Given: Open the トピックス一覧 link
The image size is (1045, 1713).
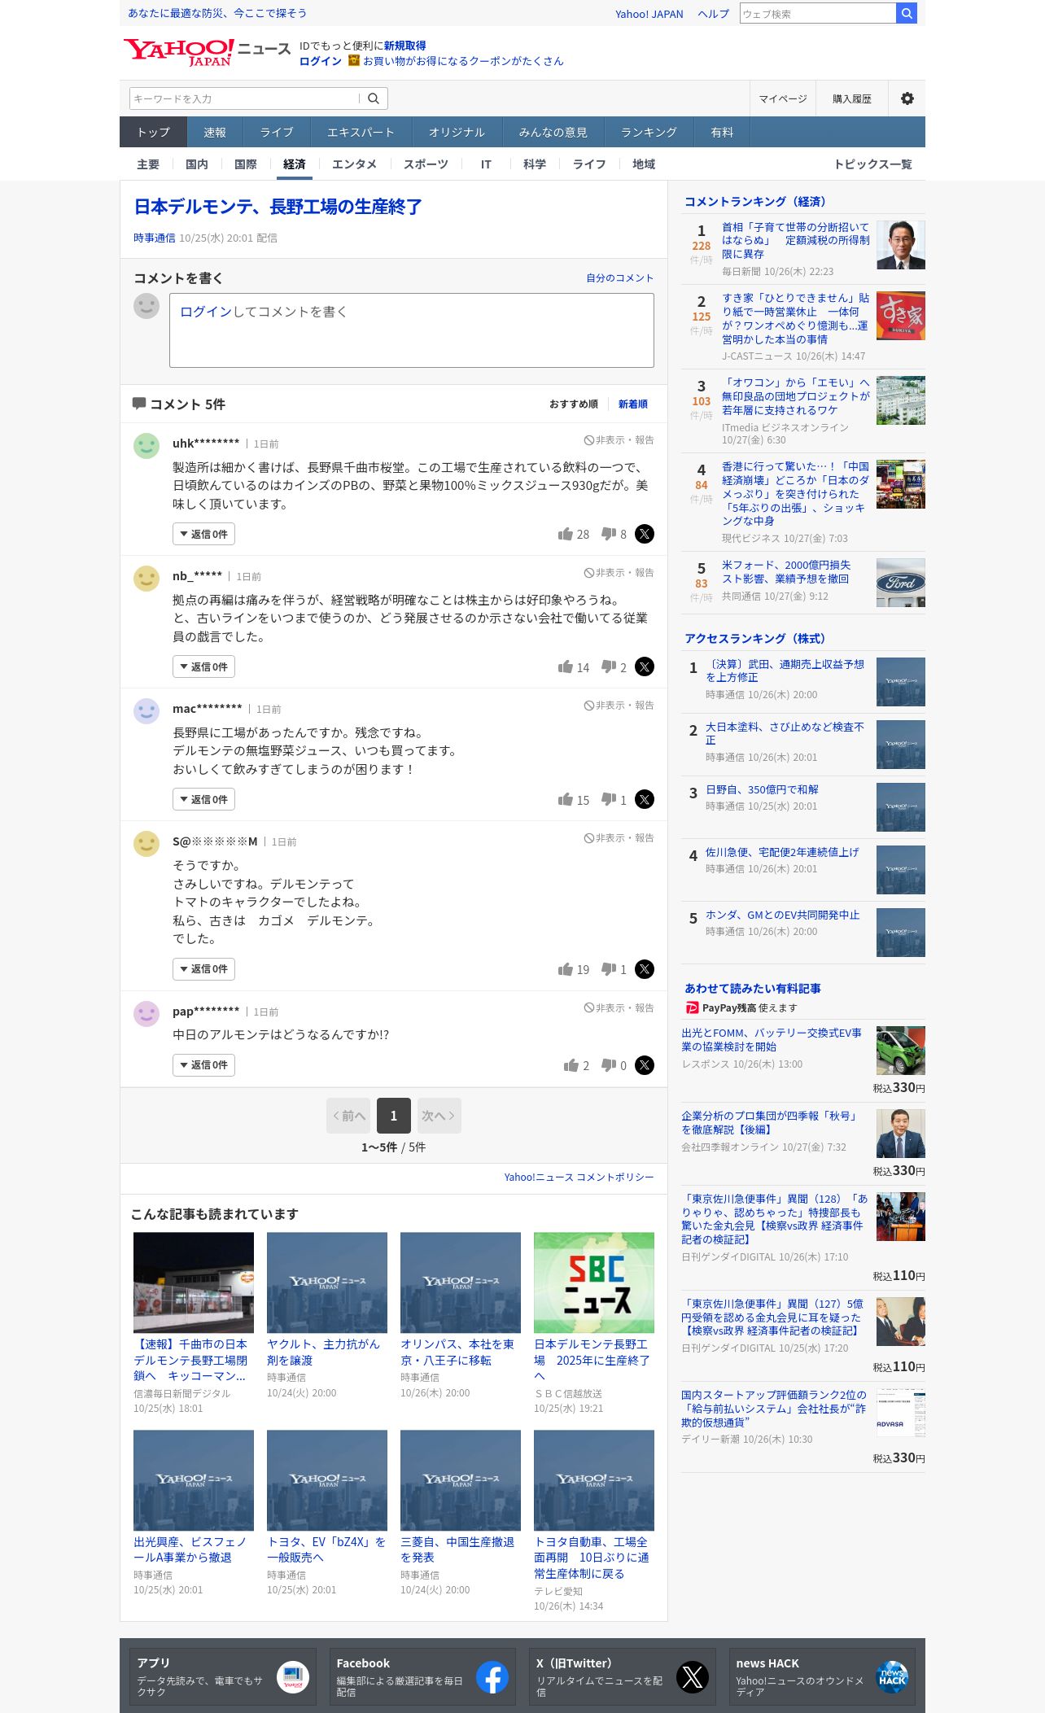Looking at the screenshot, I should 872,164.
